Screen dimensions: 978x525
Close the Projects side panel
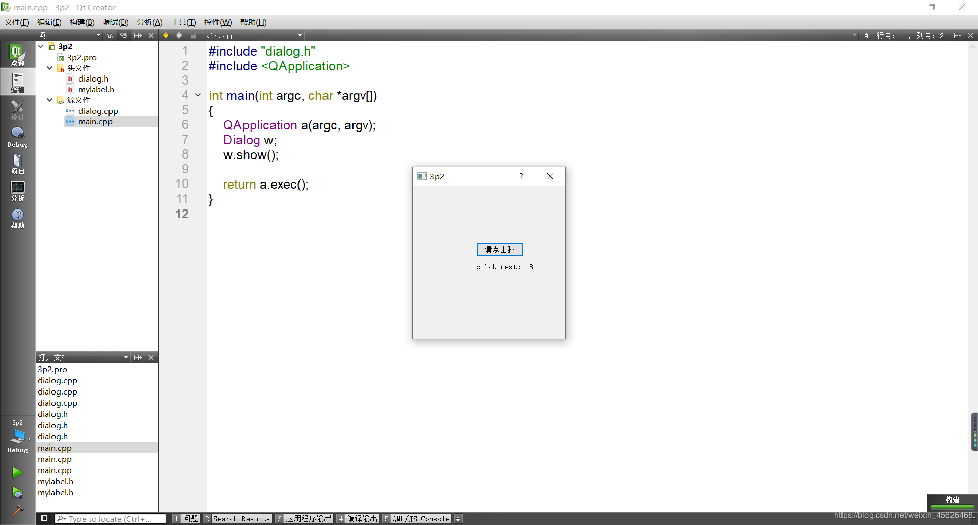151,35
